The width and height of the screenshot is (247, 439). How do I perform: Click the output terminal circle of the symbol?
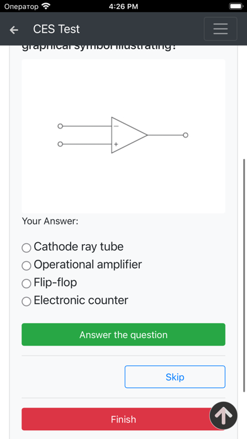pos(185,135)
